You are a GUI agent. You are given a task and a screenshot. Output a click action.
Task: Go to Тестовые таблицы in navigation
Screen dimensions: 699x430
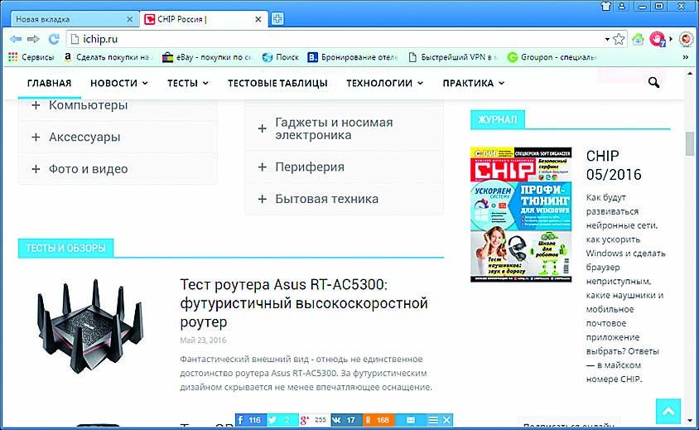[x=277, y=83]
